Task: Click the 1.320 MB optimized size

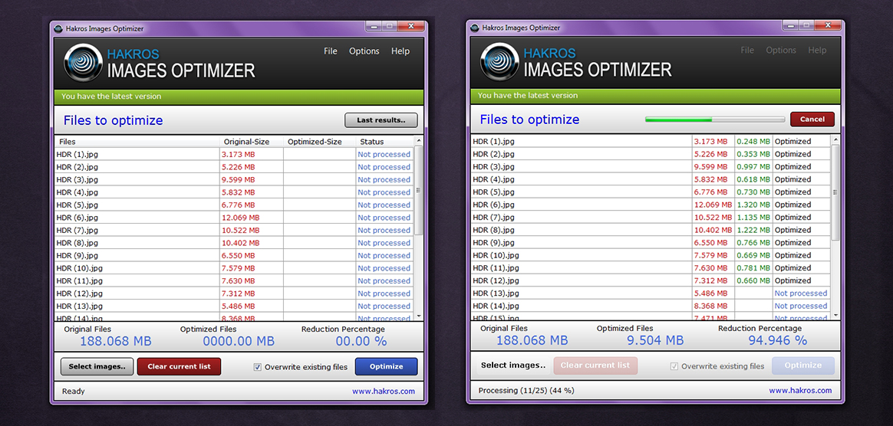Action: tap(753, 205)
